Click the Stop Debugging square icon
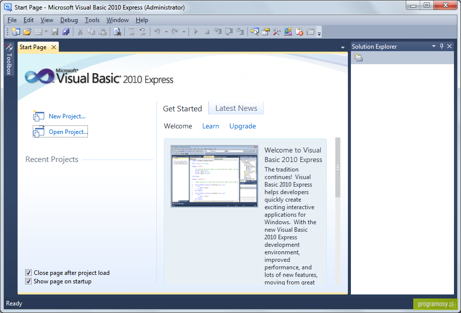This screenshot has width=461, height=313. pyautogui.click(x=207, y=32)
